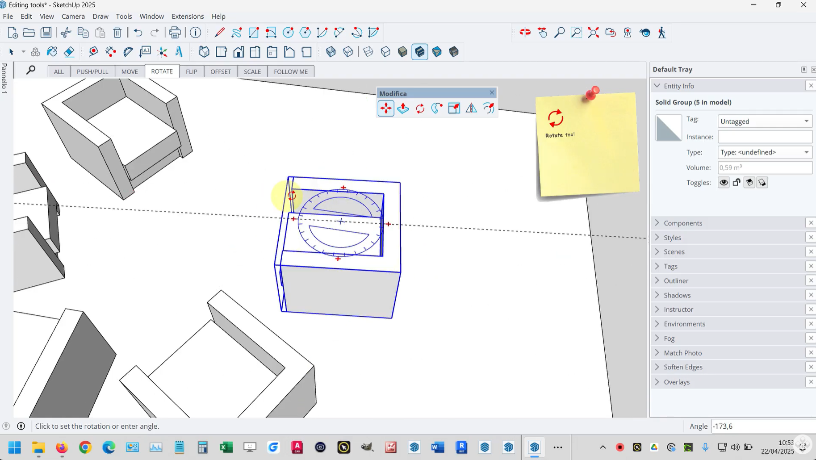
Task: Click the Entity Info material swatch
Action: [x=668, y=128]
